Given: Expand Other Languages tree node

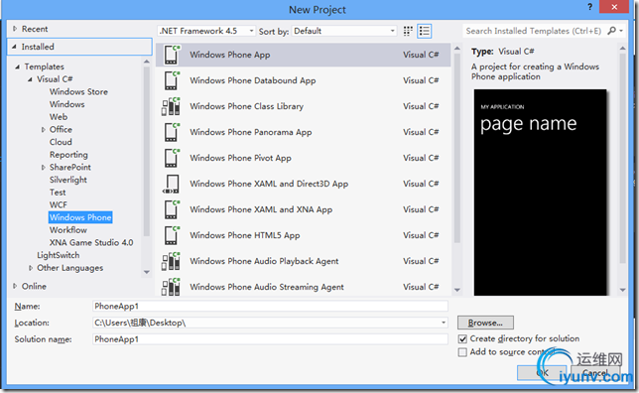Looking at the screenshot, I should 31,268.
